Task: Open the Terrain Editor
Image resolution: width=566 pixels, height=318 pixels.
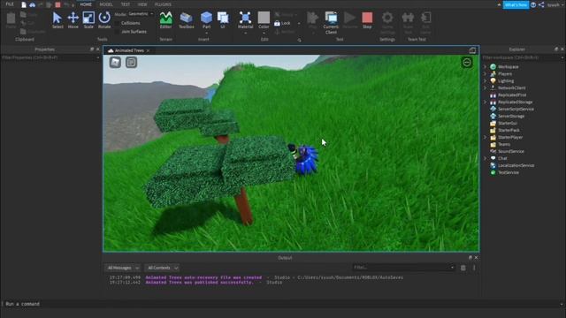Action: tap(165, 19)
